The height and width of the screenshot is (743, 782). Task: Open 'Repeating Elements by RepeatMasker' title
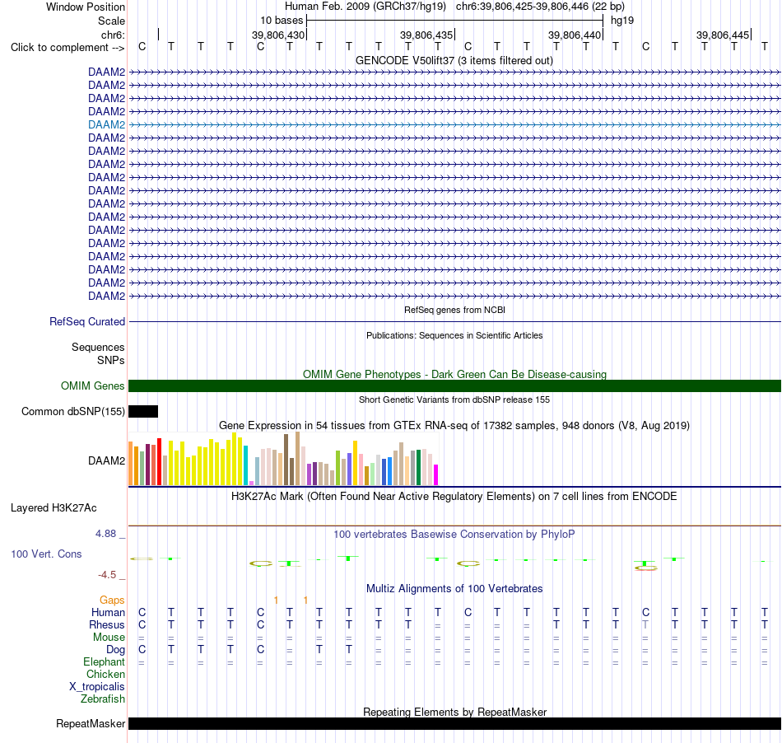[454, 712]
